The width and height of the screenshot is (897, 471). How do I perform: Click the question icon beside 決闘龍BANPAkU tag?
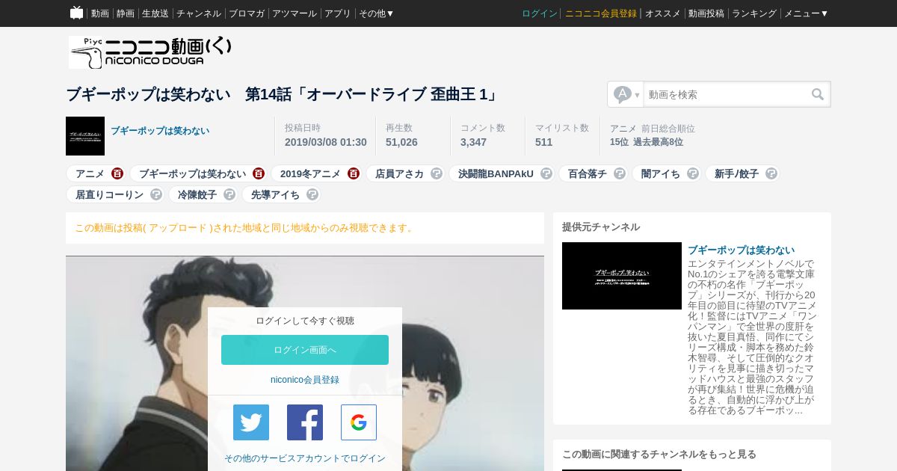(546, 173)
